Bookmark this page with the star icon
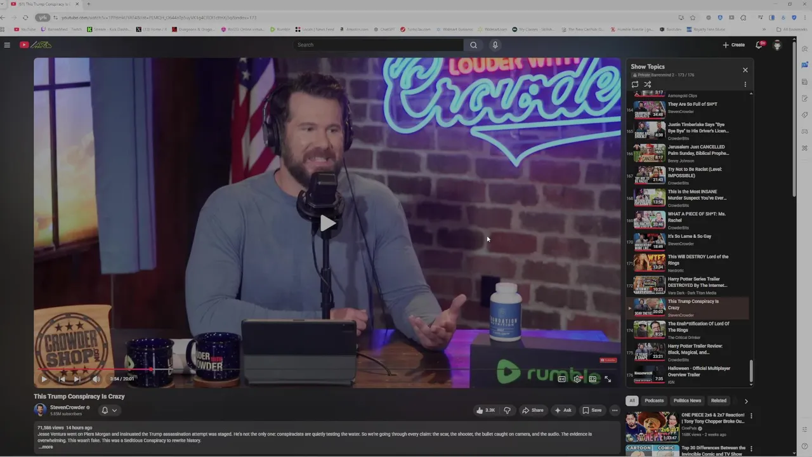 point(693,18)
